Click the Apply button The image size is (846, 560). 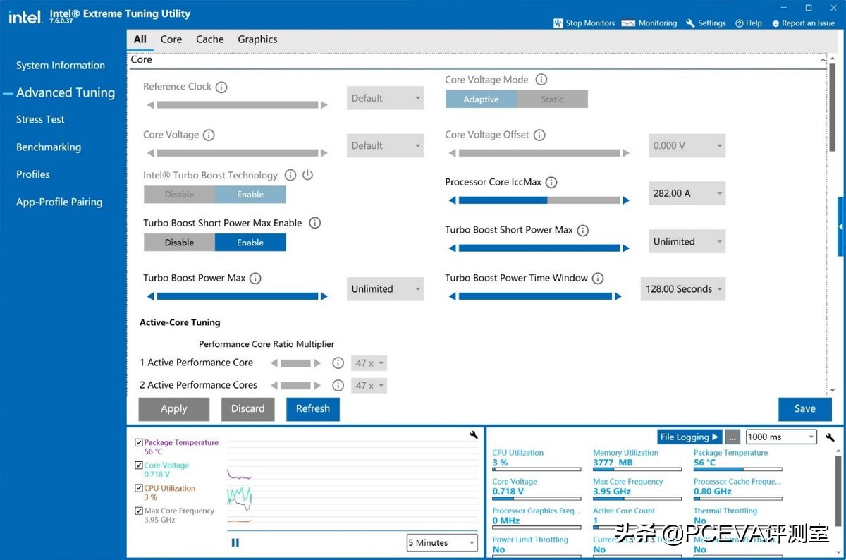[x=173, y=409]
